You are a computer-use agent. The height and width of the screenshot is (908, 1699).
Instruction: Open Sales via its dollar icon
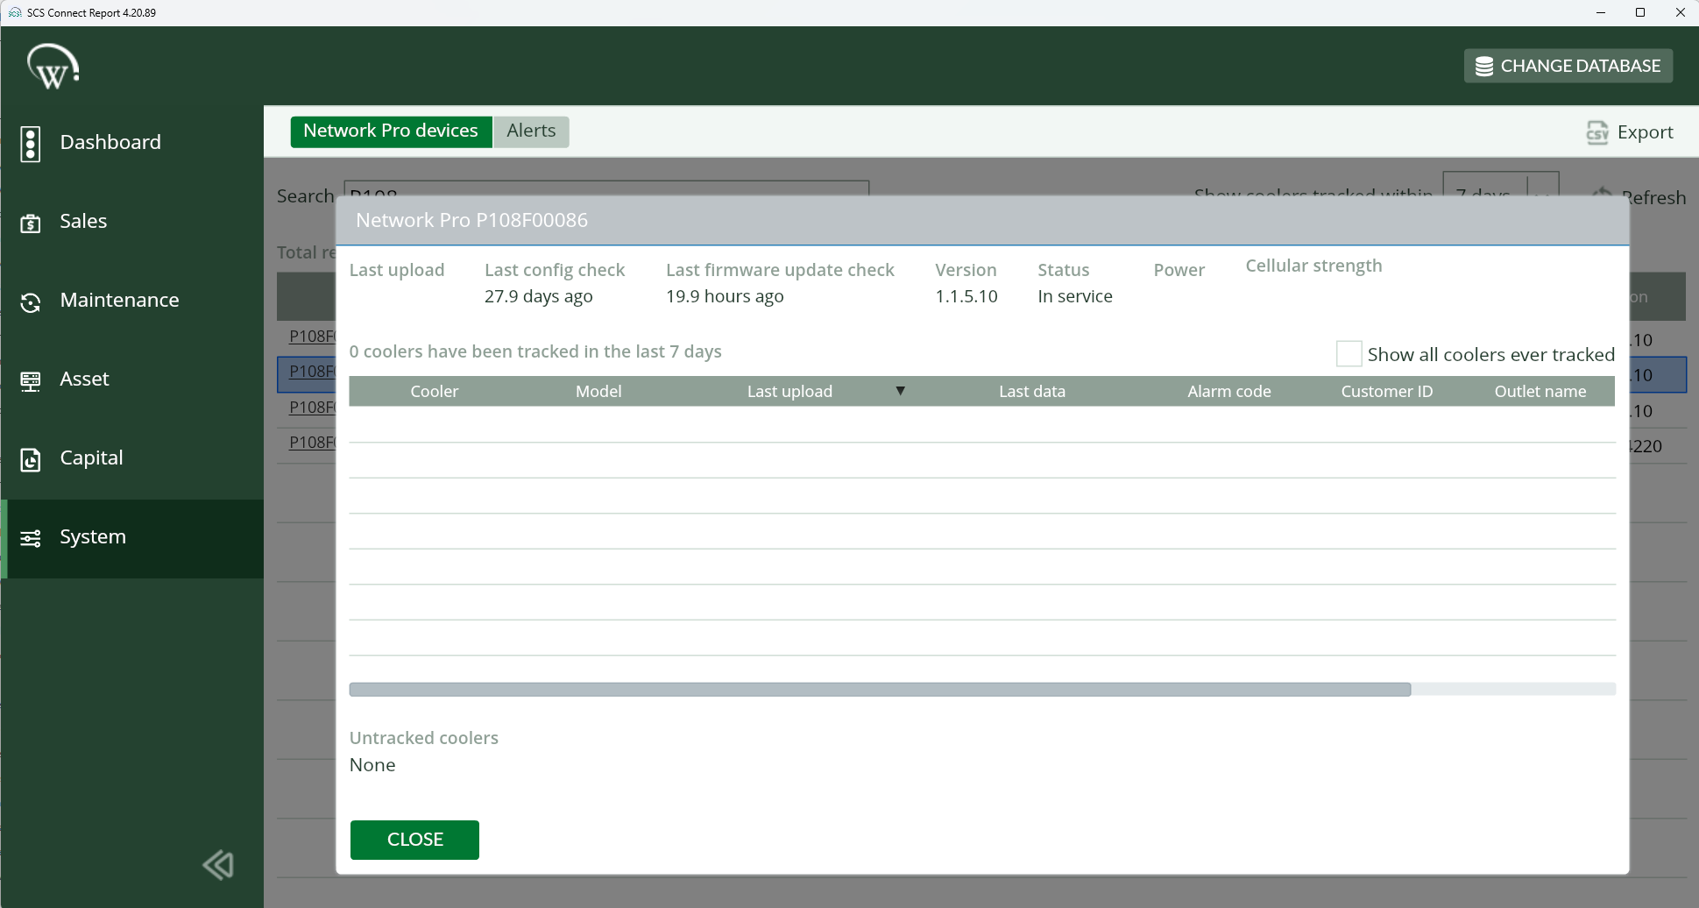[x=31, y=223]
